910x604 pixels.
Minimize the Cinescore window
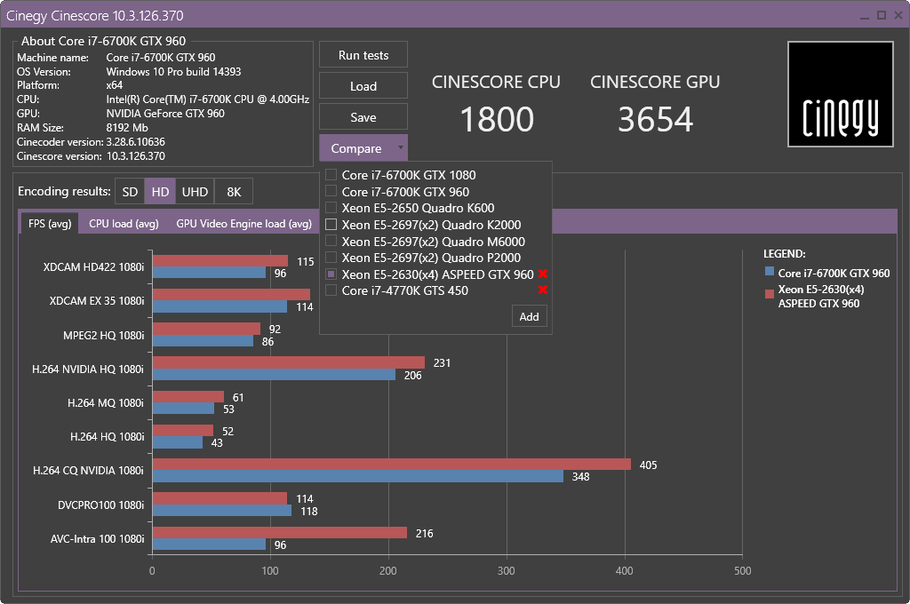[x=865, y=16]
